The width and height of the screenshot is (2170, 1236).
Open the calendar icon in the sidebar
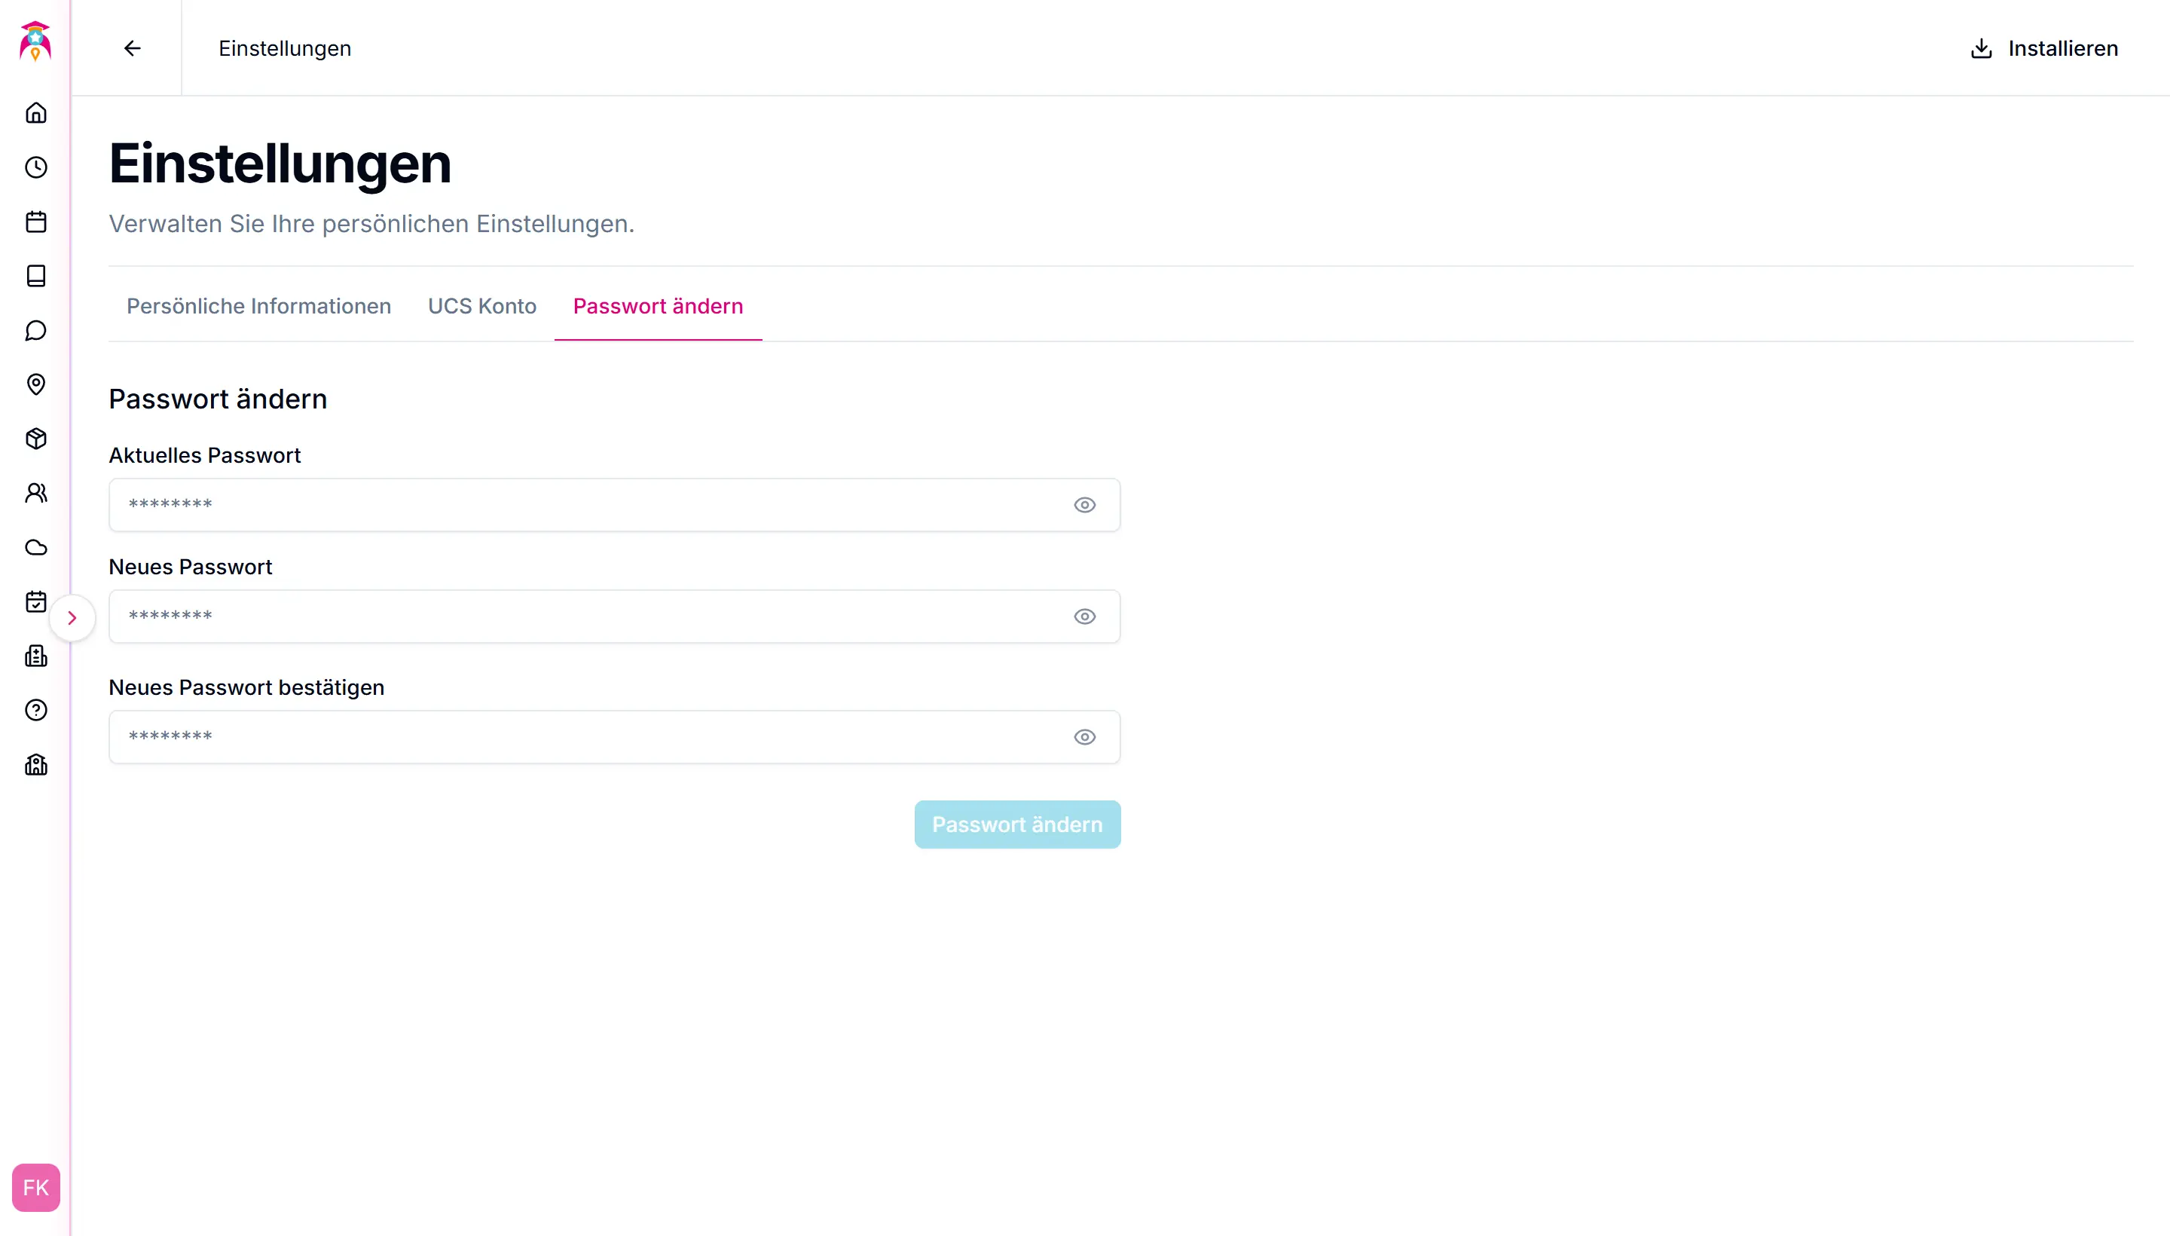pyautogui.click(x=35, y=222)
